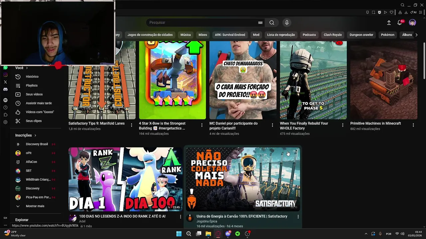Open options menu for 4 Star X-Bow short
Viewport: 426px width, 239px height.
tap(202, 125)
